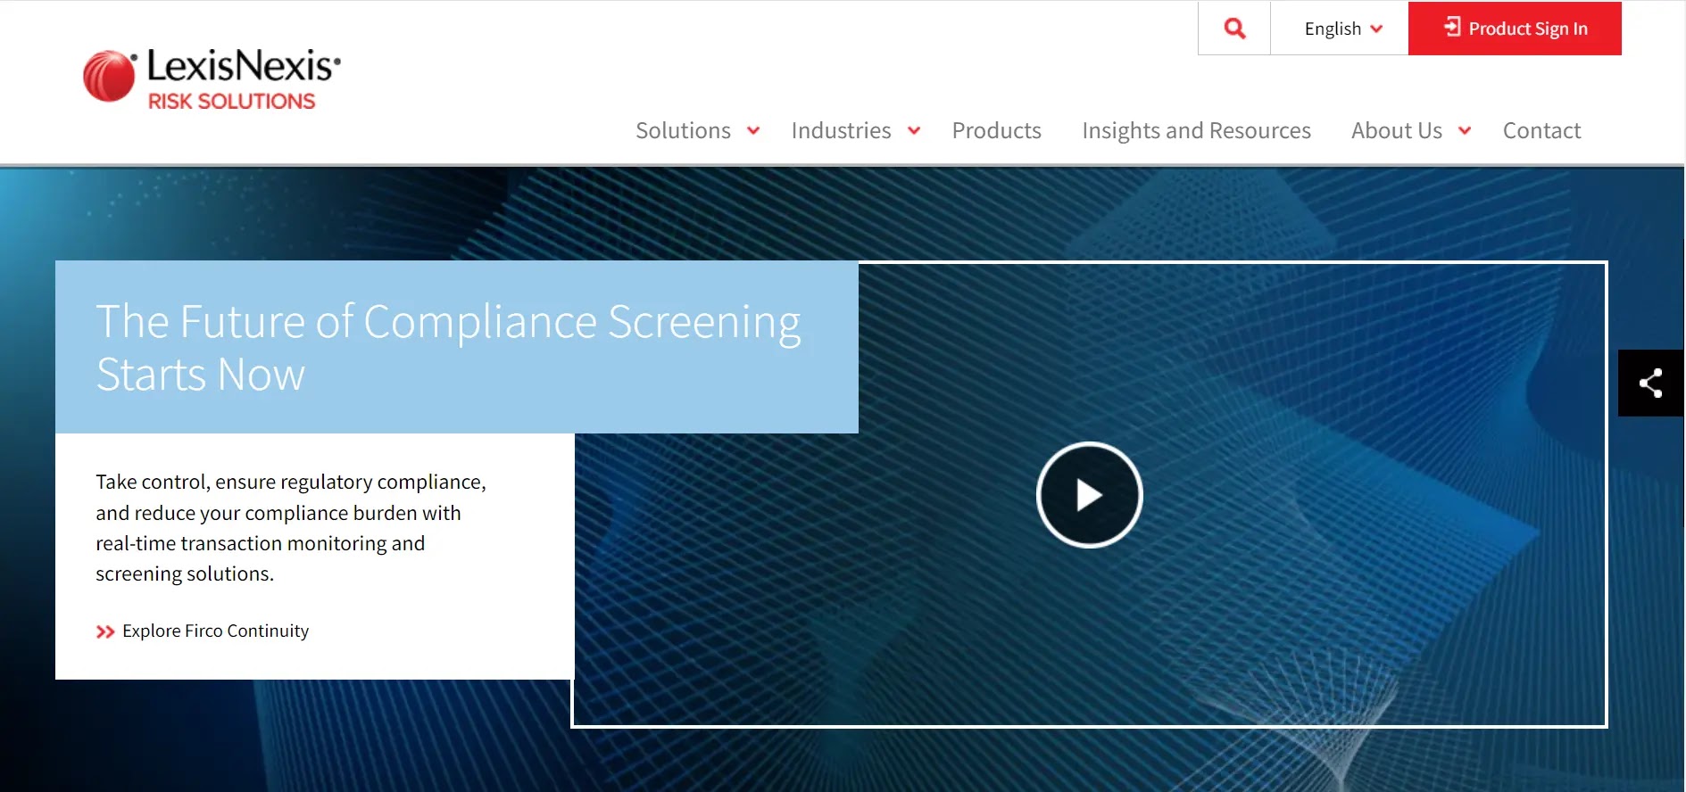1686x792 pixels.
Task: Go to Insights and Resources
Action: (1196, 131)
